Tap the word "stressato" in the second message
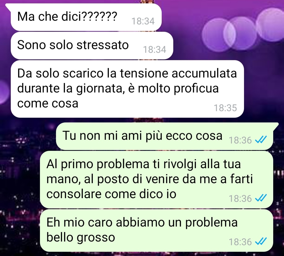The height and width of the screenshot is (256, 284). [x=103, y=45]
